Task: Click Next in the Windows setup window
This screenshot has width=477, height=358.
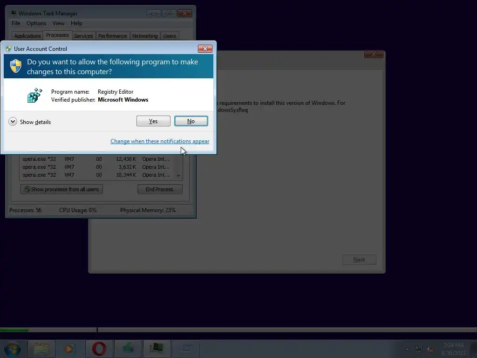Action: [x=359, y=260]
